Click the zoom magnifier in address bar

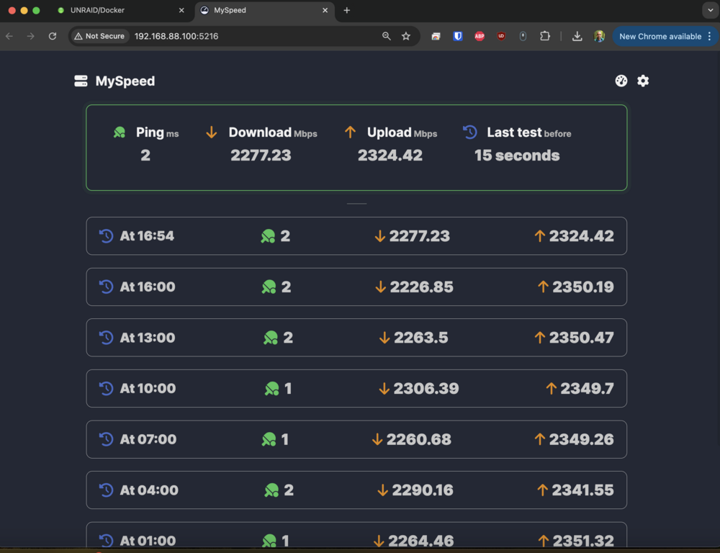[x=386, y=36]
